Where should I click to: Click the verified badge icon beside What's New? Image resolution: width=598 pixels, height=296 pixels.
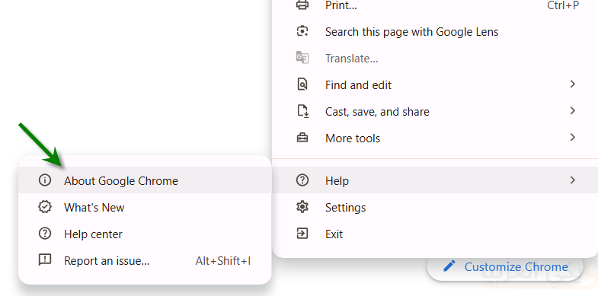[x=45, y=207]
